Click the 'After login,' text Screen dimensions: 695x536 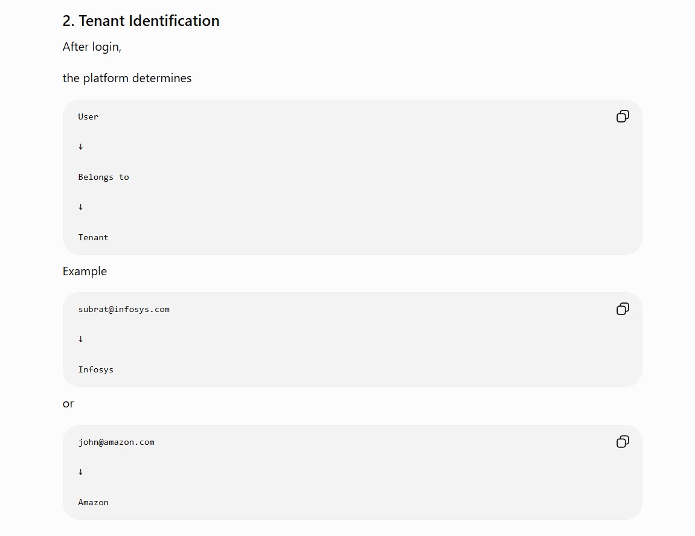[92, 47]
